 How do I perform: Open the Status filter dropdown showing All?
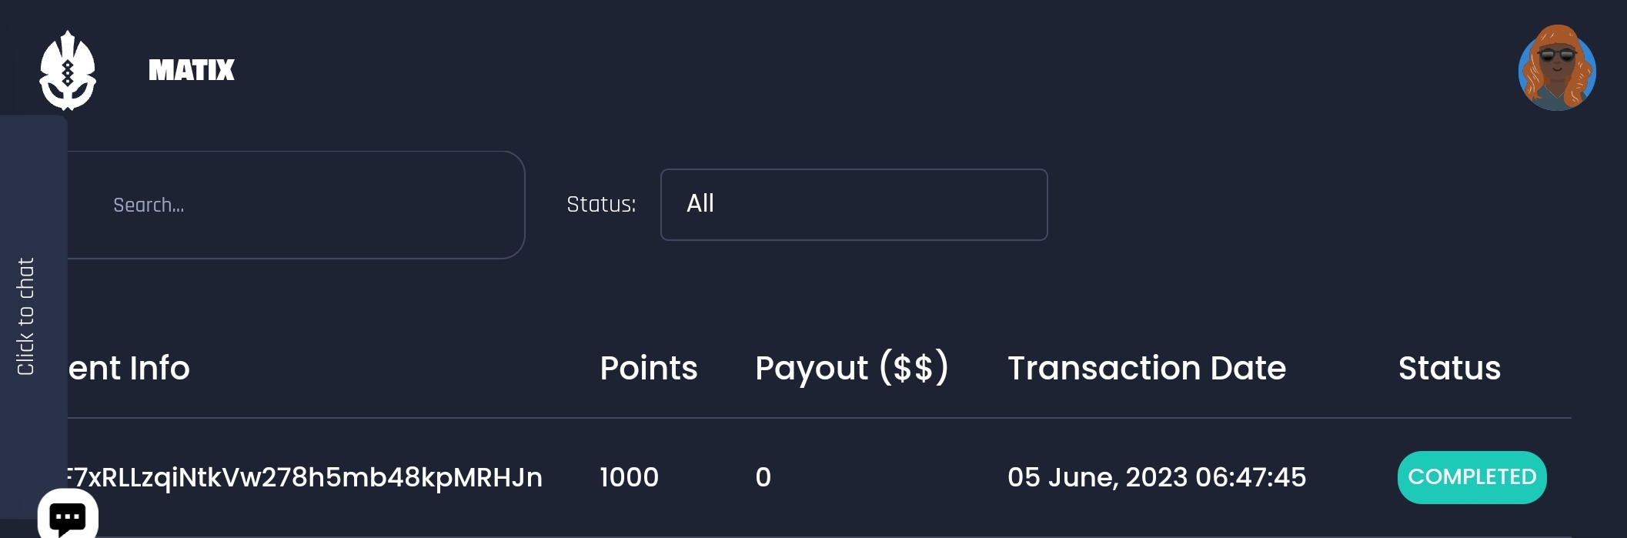coord(854,205)
